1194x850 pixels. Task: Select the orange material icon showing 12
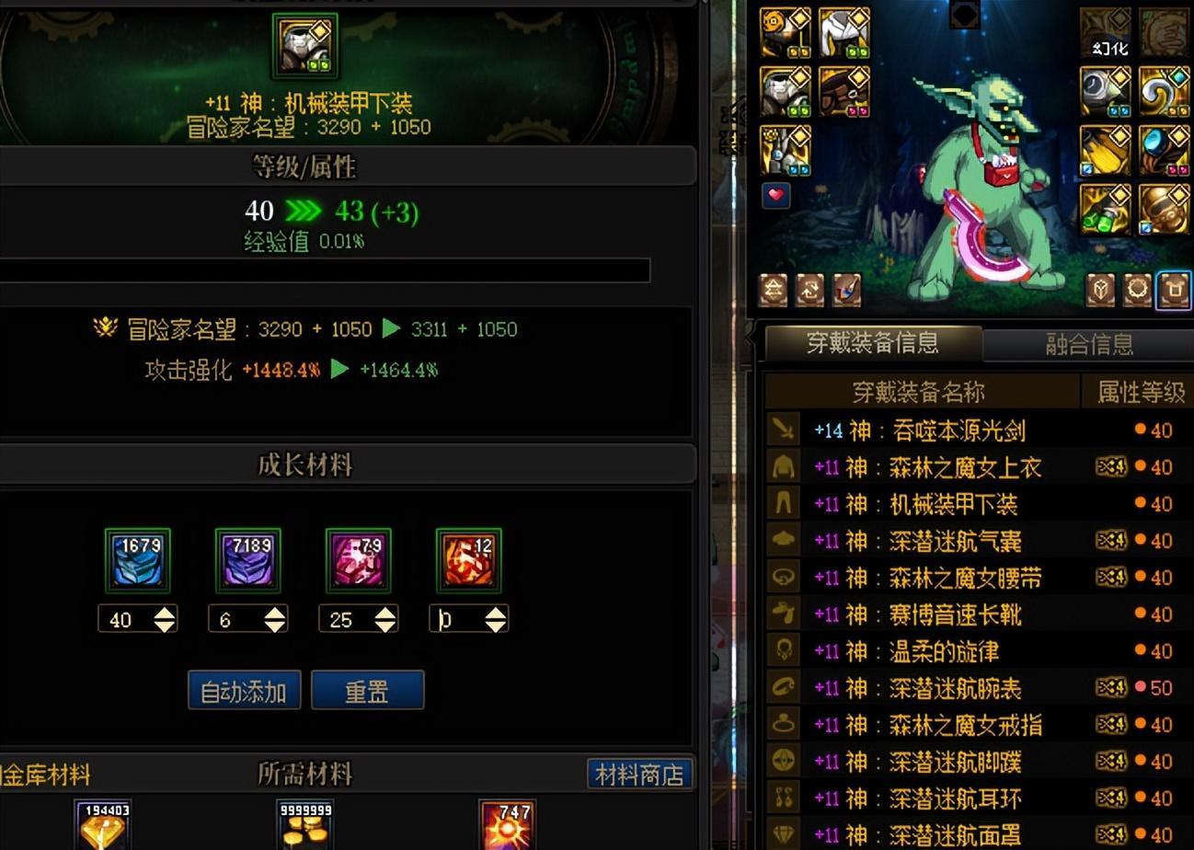tap(468, 560)
